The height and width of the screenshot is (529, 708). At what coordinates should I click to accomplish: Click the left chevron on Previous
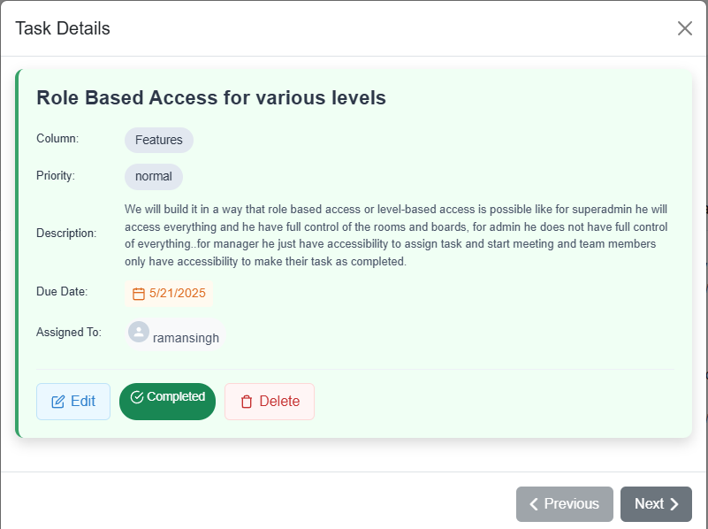534,503
